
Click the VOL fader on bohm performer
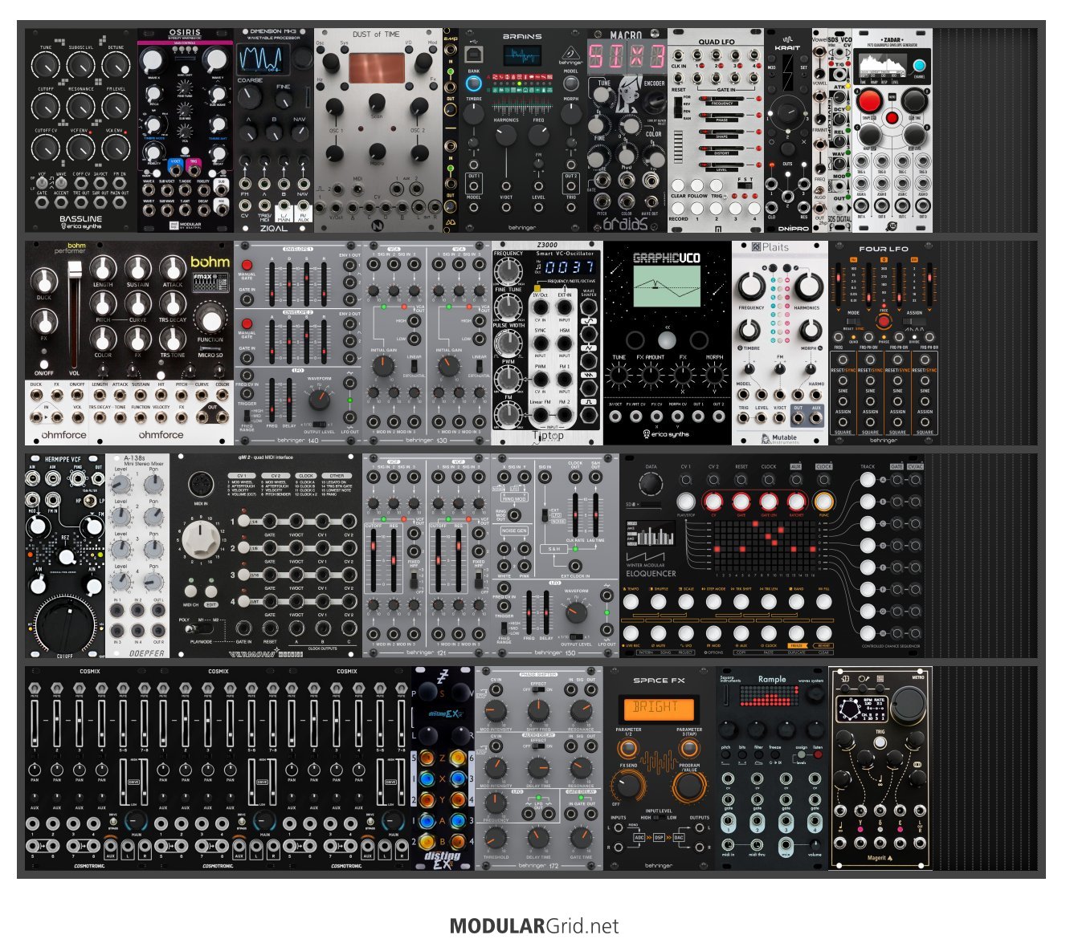[76, 314]
